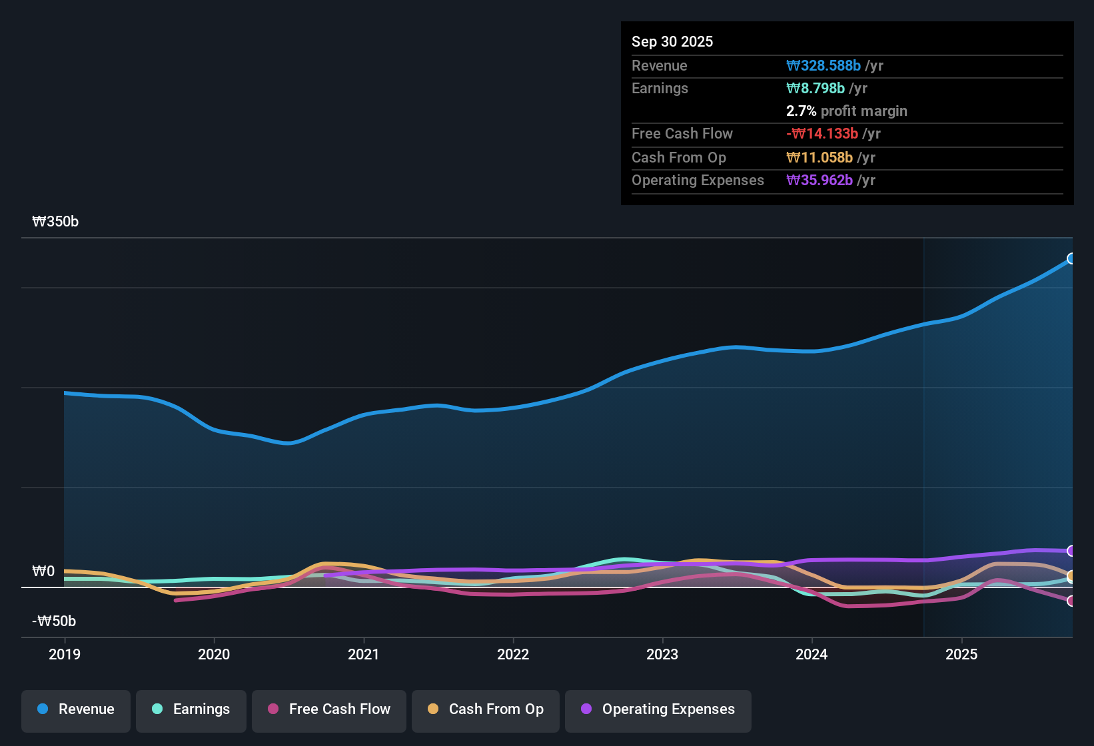Screen dimensions: 1094x746
Task: Click the Operating Expenses legend button
Action: (x=658, y=709)
